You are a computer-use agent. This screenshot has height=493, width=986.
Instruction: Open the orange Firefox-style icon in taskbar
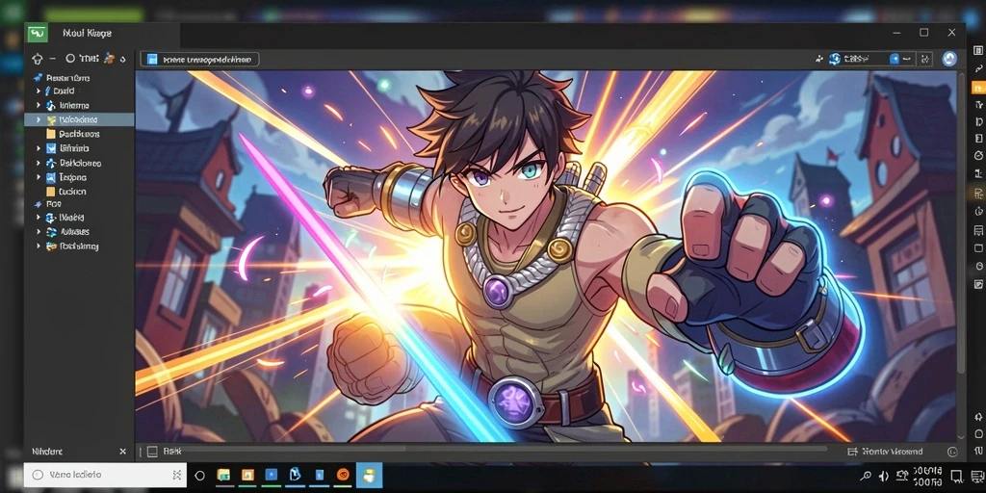tap(343, 475)
